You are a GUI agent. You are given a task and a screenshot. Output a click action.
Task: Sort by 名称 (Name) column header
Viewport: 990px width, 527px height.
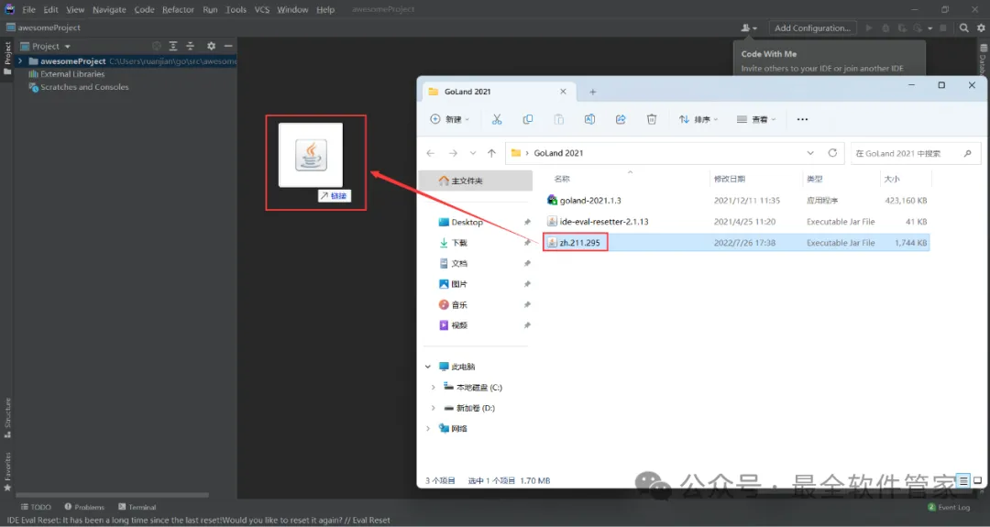pos(561,180)
